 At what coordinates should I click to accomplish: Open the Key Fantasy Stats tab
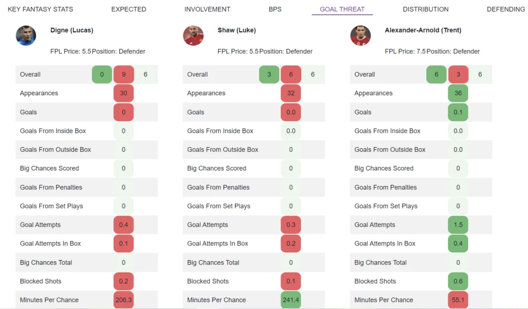pyautogui.click(x=40, y=9)
